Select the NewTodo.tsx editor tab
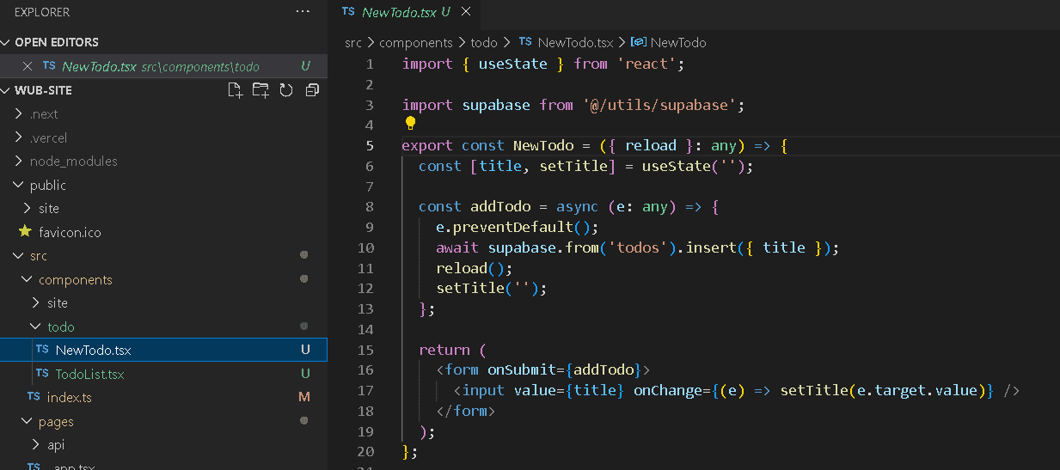 pyautogui.click(x=399, y=12)
